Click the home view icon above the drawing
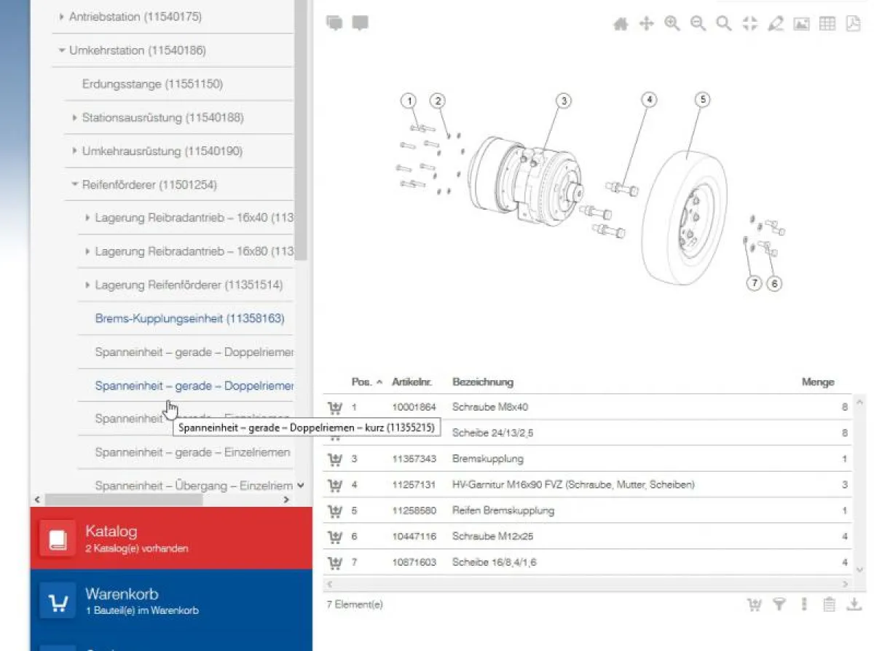The width and height of the screenshot is (874, 651). click(x=621, y=24)
